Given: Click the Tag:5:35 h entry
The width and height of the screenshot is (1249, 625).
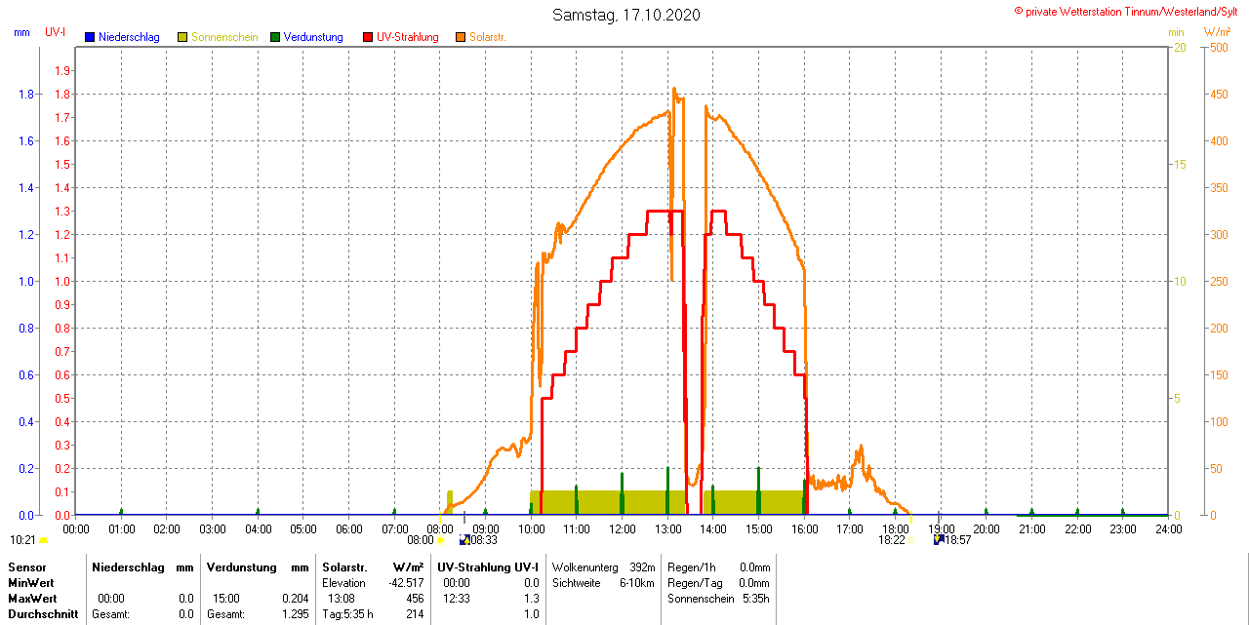Looking at the screenshot, I should [x=347, y=614].
